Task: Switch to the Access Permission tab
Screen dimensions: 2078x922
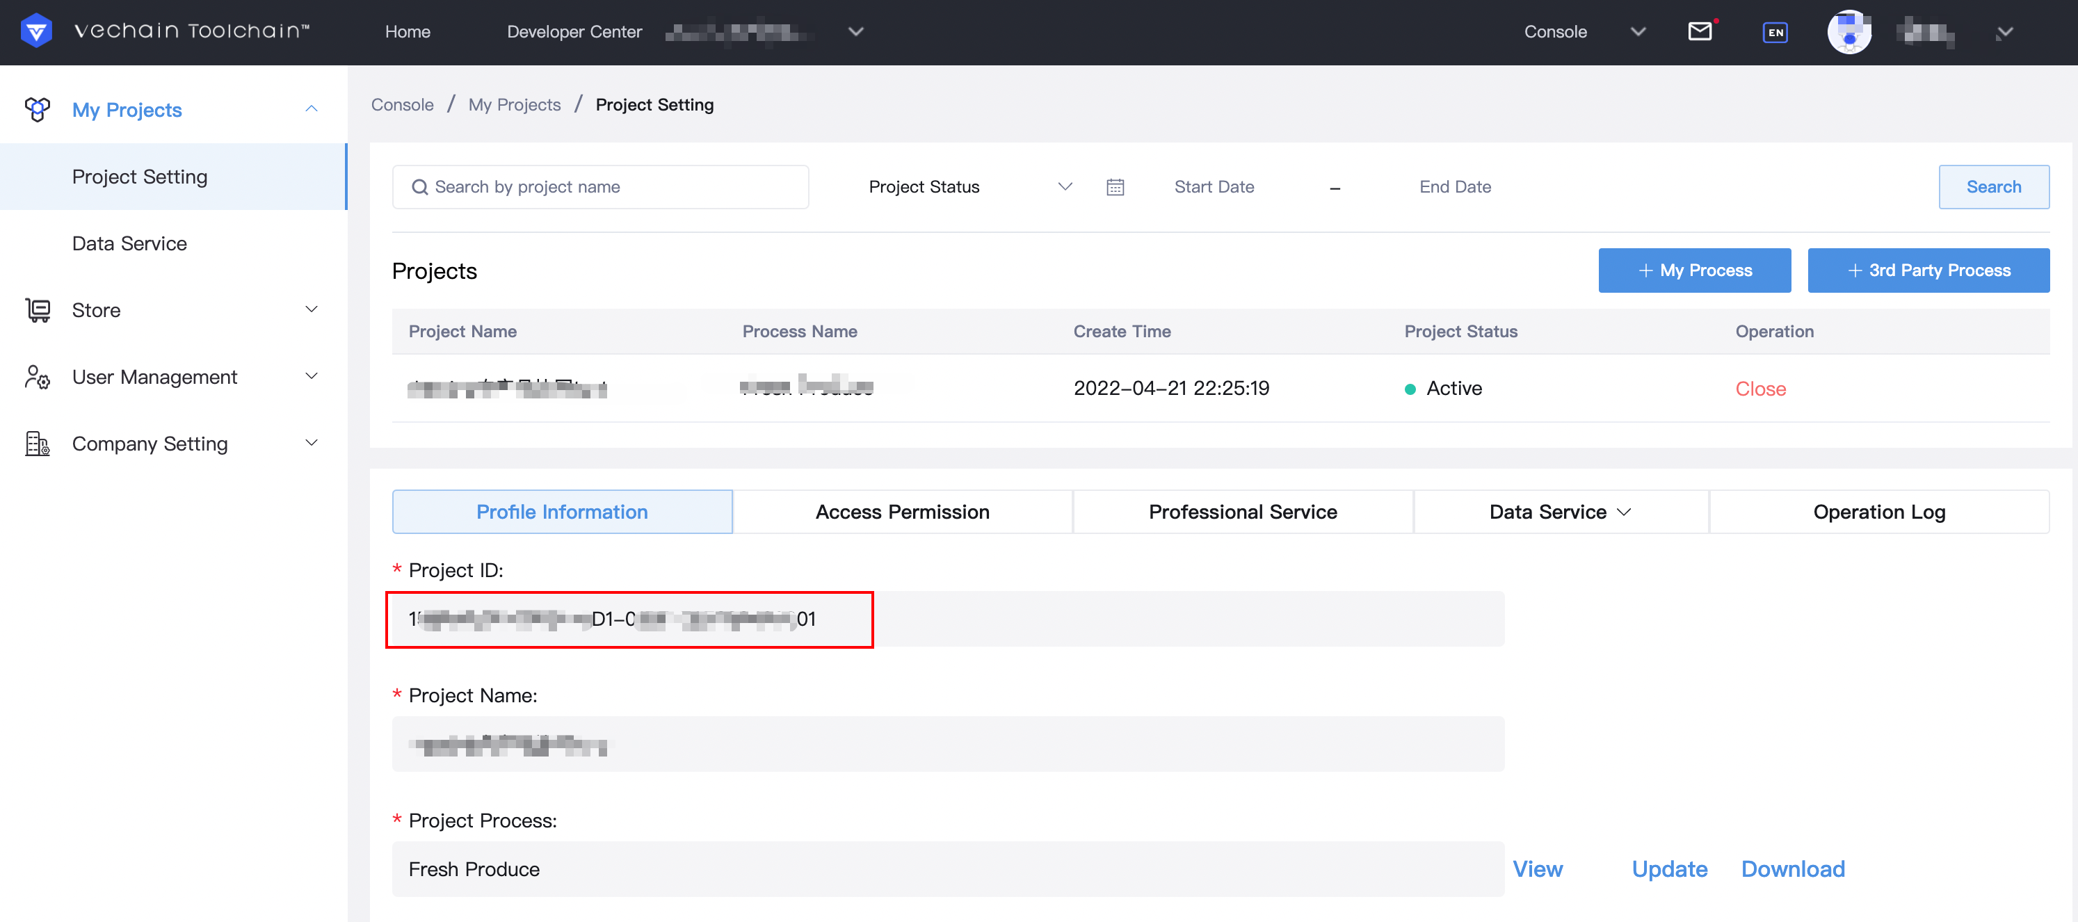Action: 902,512
